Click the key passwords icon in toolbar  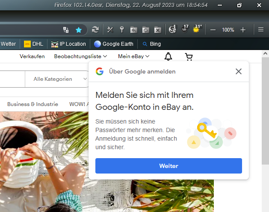pos(122,30)
